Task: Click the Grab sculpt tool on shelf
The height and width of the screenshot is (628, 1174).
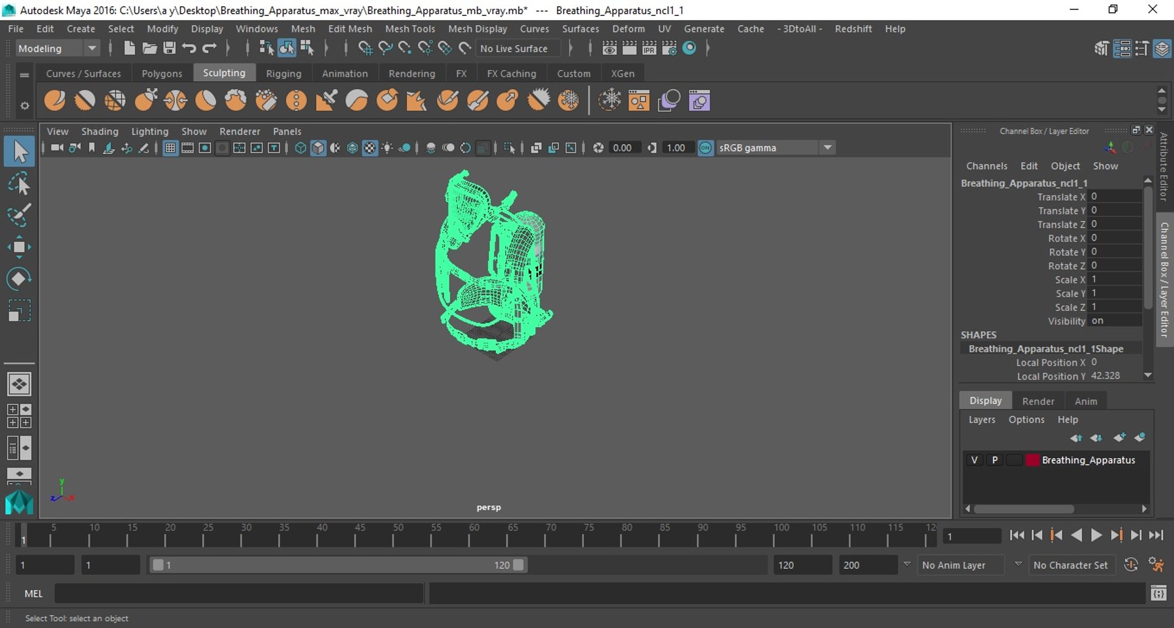Action: click(146, 100)
